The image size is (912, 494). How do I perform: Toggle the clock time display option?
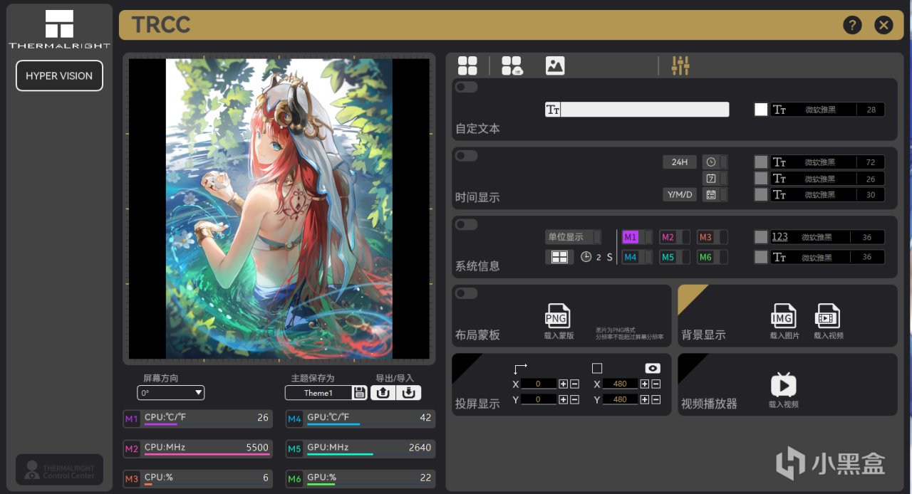click(x=715, y=162)
